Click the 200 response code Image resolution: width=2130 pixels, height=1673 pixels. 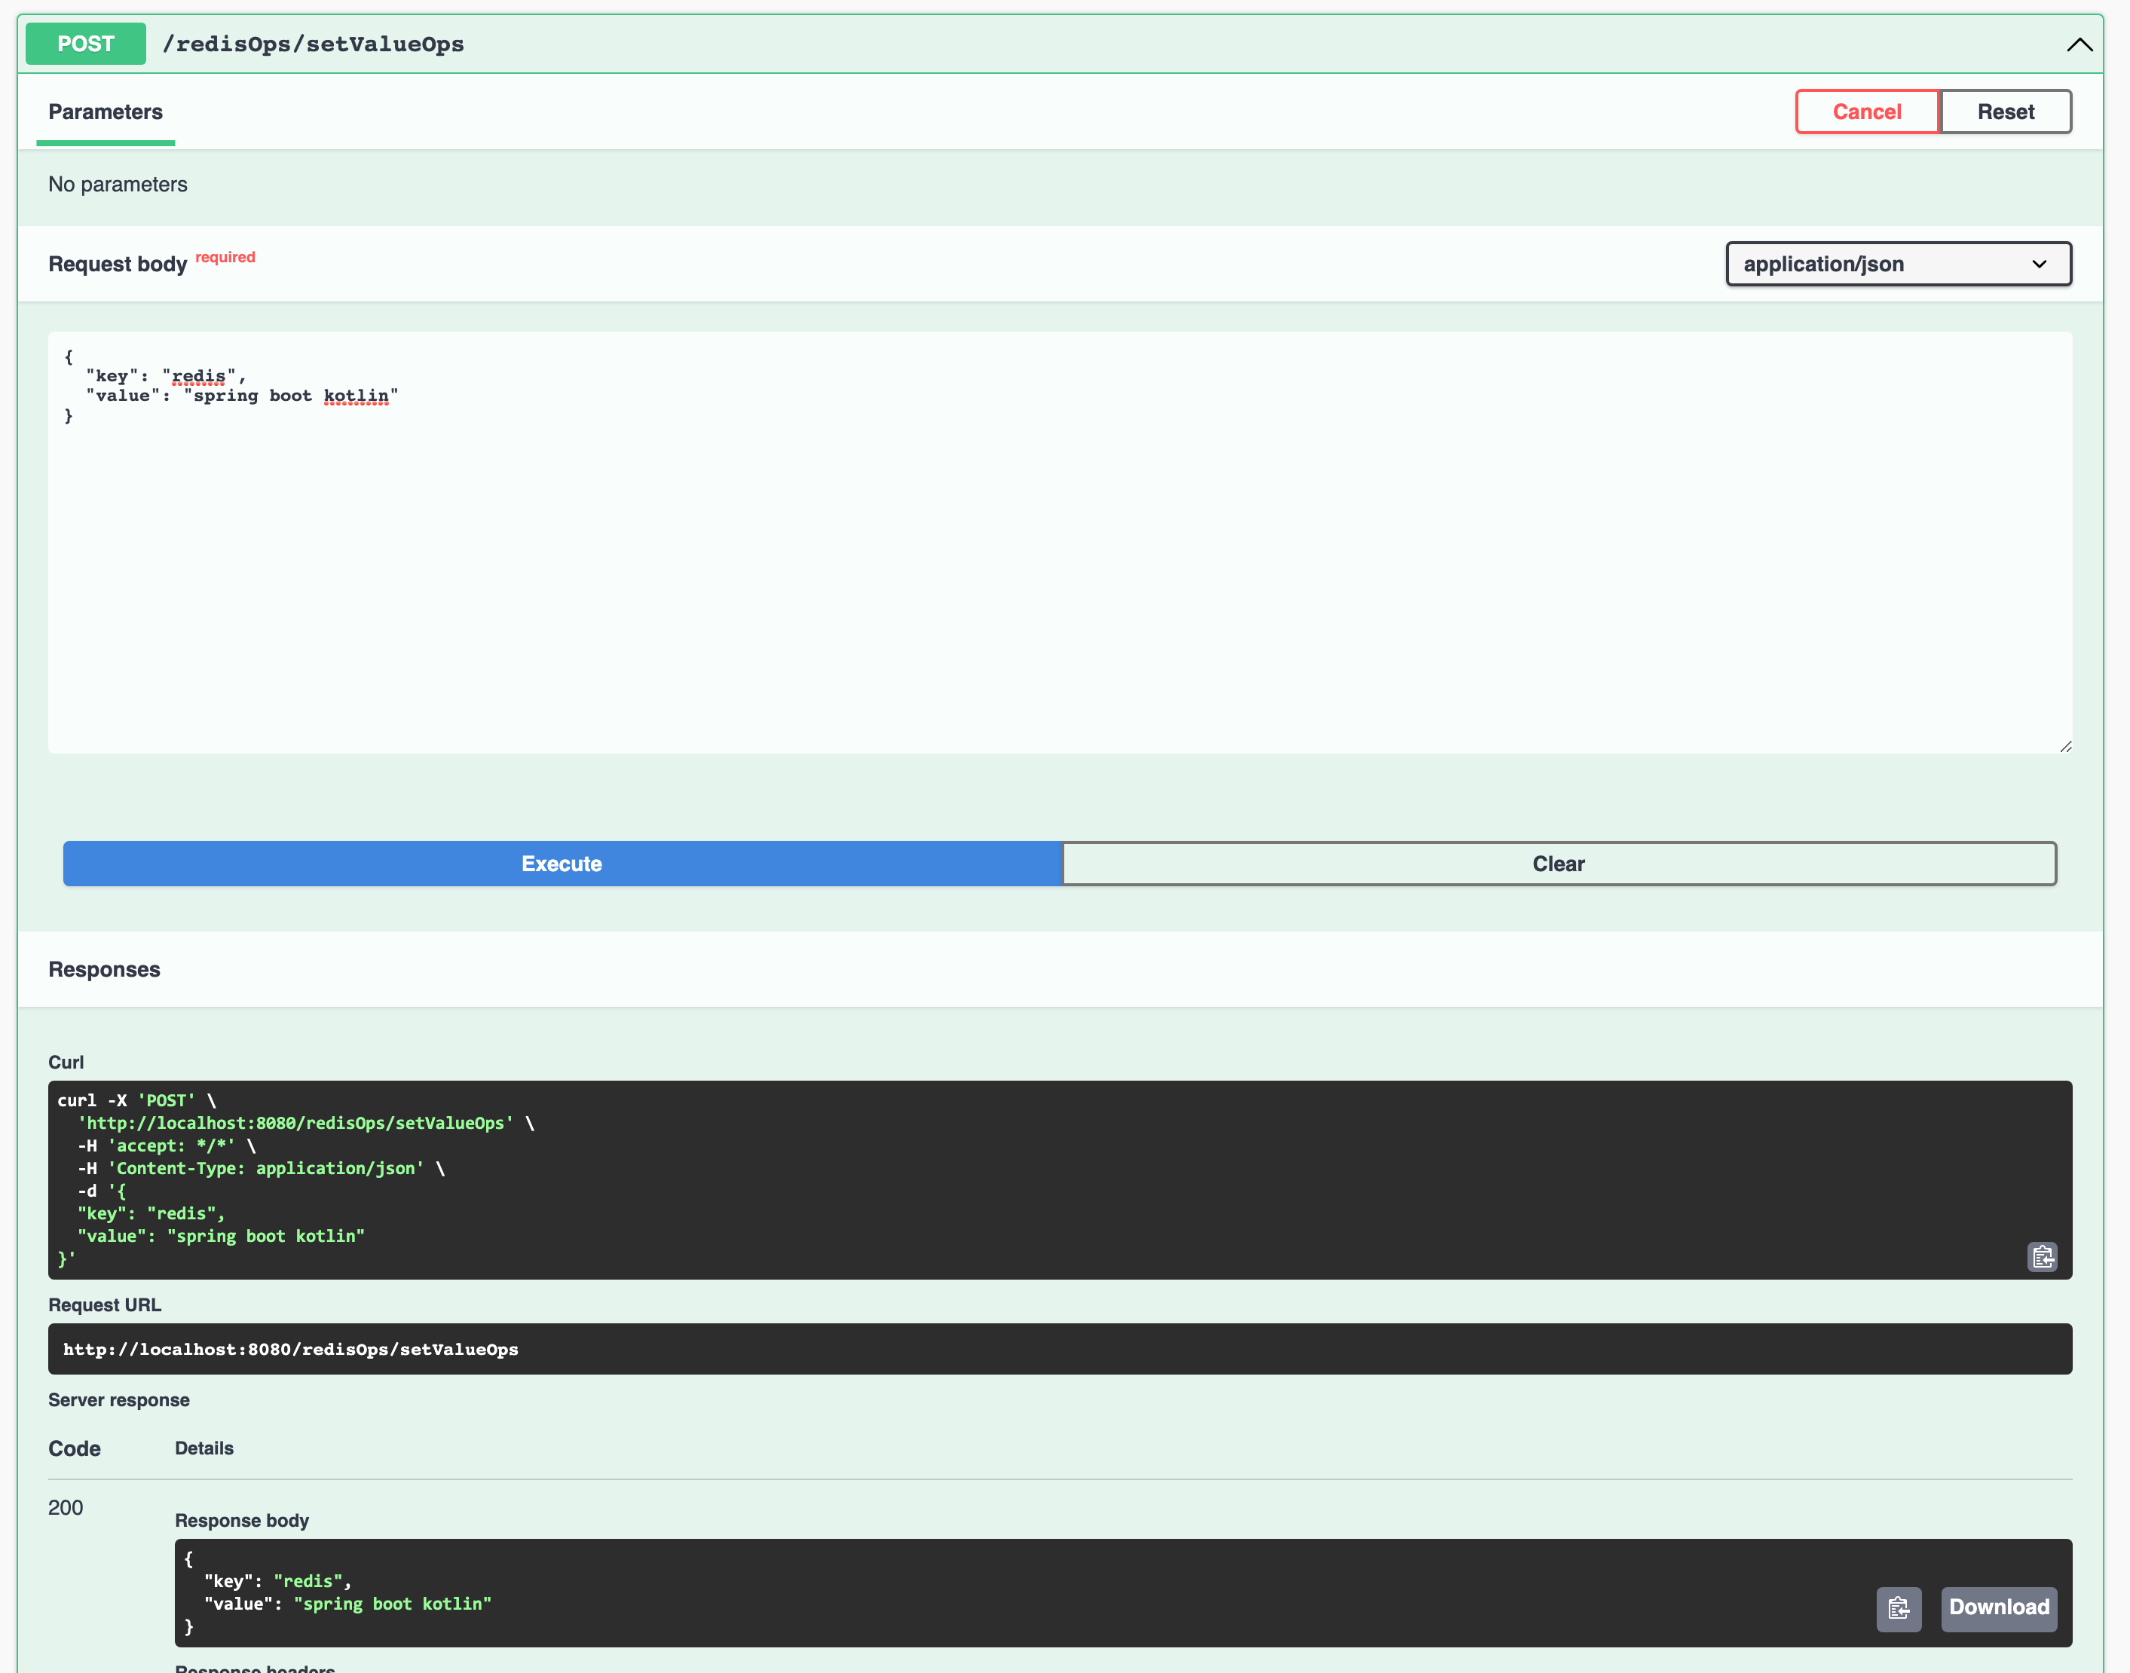66,1507
